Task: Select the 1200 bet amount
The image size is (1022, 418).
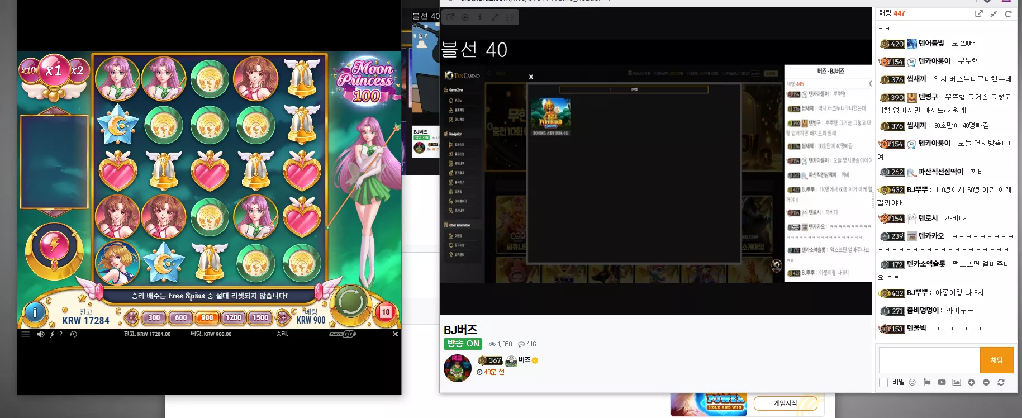Action: pyautogui.click(x=234, y=317)
